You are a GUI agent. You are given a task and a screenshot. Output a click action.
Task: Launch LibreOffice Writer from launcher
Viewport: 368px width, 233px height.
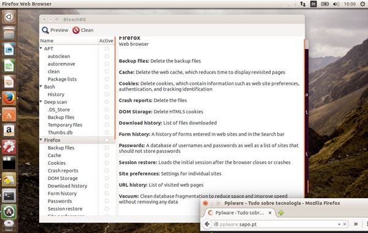(9, 50)
